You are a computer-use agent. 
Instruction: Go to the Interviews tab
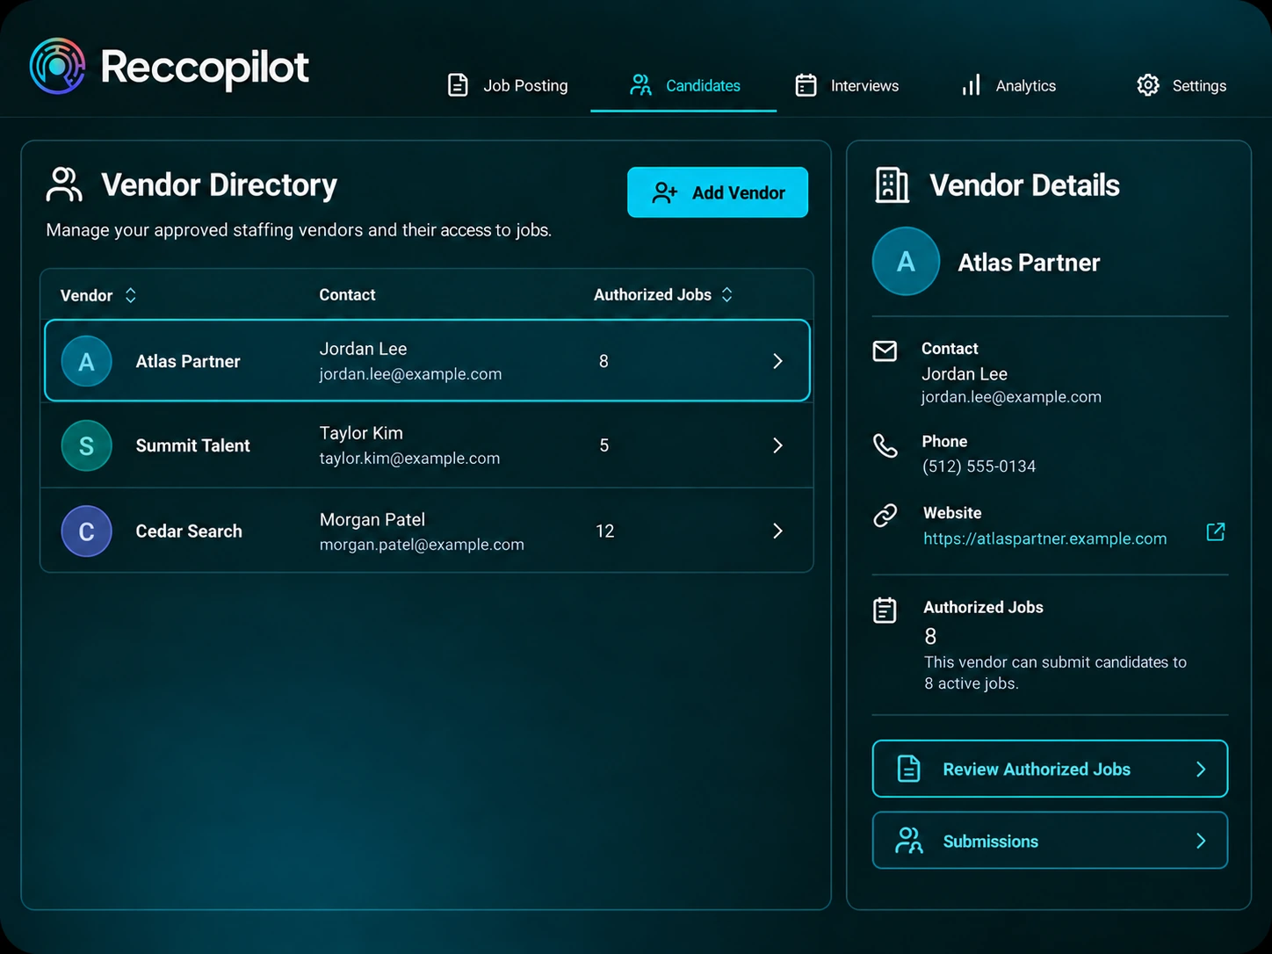pos(847,85)
